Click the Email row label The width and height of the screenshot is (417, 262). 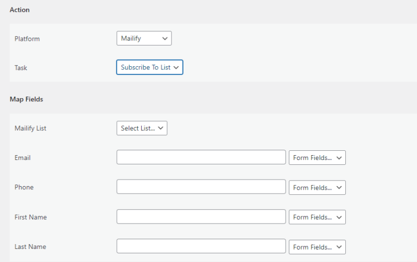pos(23,157)
